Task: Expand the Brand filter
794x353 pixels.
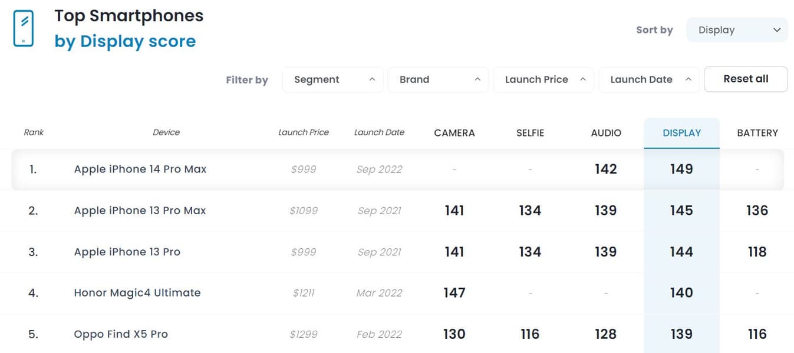Action: [438, 79]
